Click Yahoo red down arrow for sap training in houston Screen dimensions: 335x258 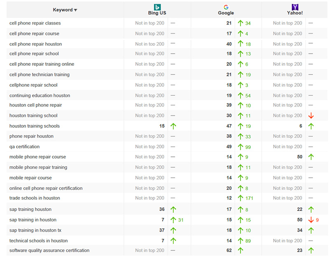click(x=311, y=220)
